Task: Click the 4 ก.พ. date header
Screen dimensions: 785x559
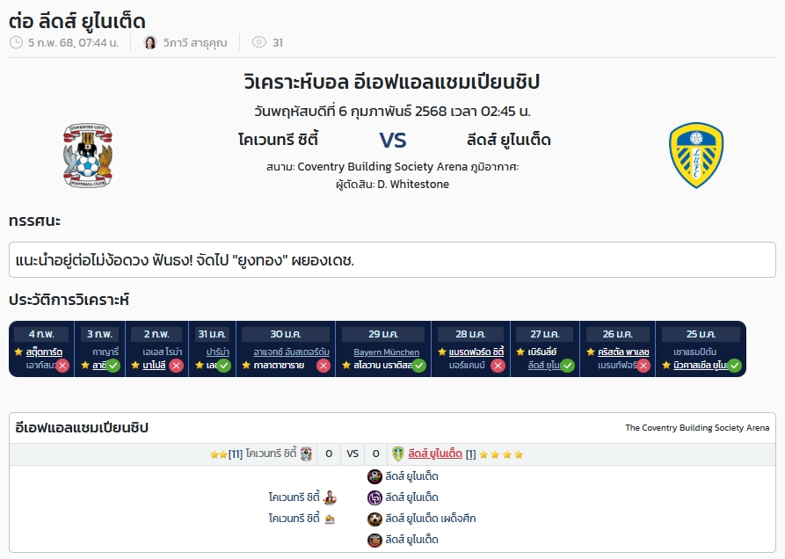Action: point(41,334)
